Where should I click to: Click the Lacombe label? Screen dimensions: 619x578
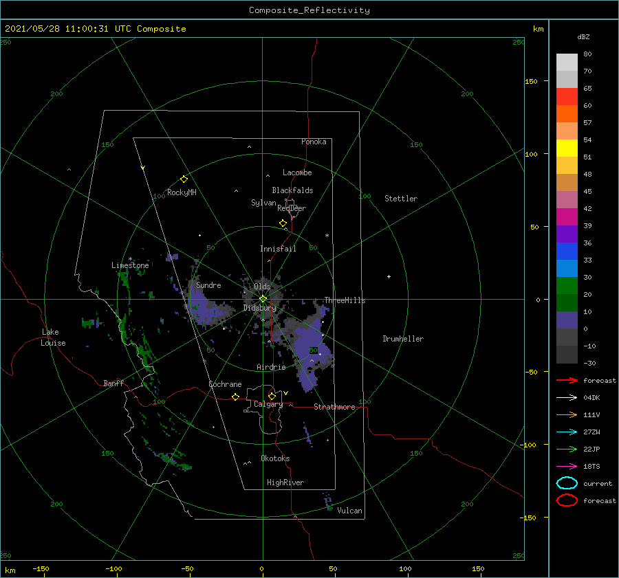[x=297, y=173]
